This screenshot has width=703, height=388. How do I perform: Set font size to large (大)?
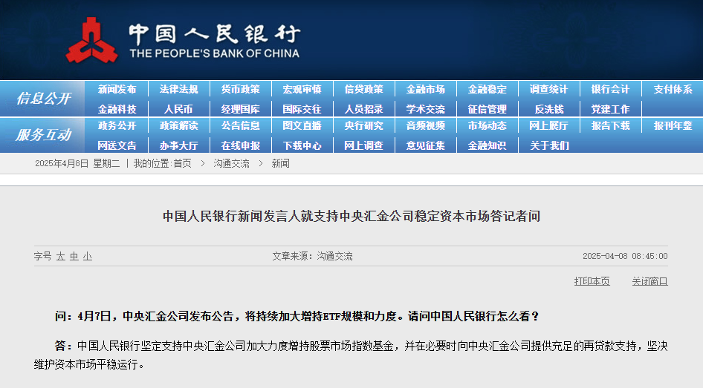pos(61,256)
